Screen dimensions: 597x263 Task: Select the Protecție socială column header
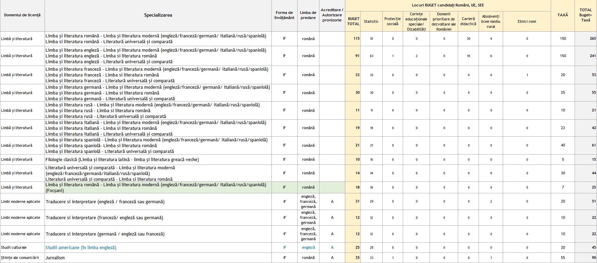coord(393,21)
